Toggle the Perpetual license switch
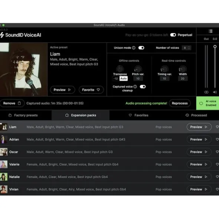 173,35
